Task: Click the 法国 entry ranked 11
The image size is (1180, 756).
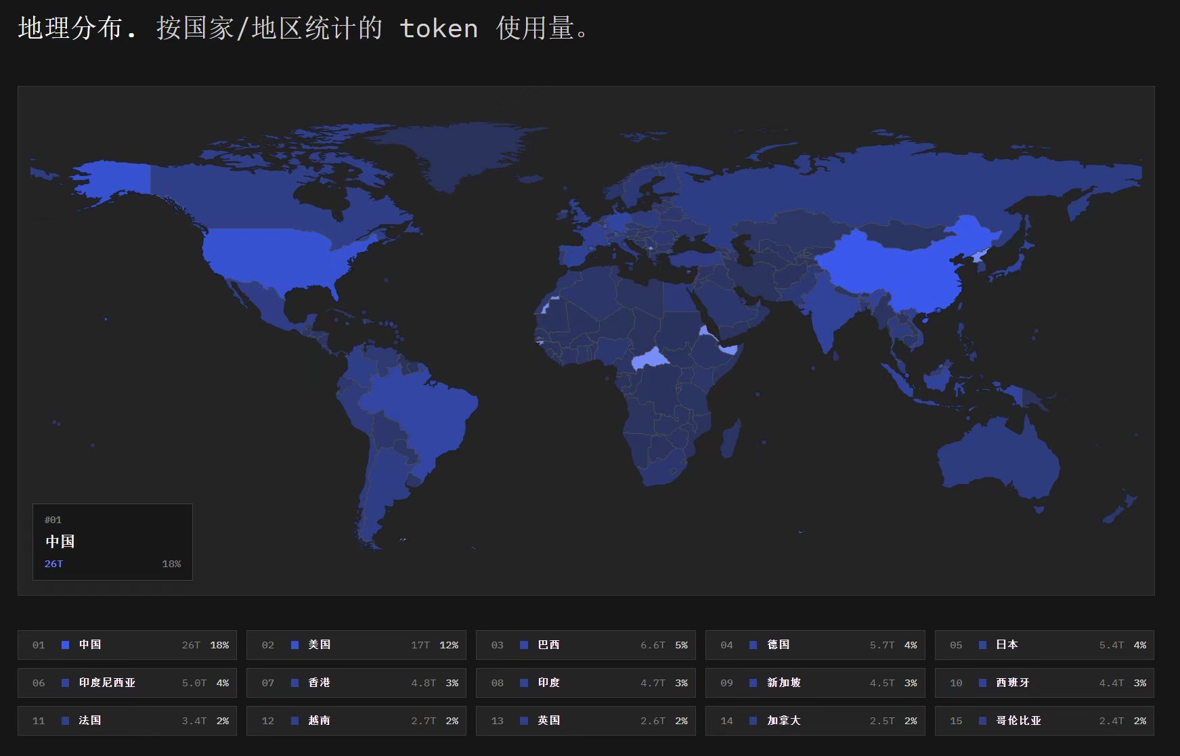Action: [x=127, y=721]
